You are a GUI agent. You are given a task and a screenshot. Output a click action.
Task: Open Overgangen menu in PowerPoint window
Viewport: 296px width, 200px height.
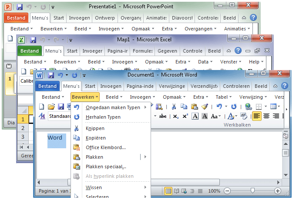click(200, 29)
